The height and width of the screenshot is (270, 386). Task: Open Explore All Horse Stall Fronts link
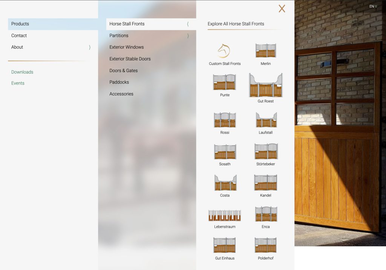point(236,24)
